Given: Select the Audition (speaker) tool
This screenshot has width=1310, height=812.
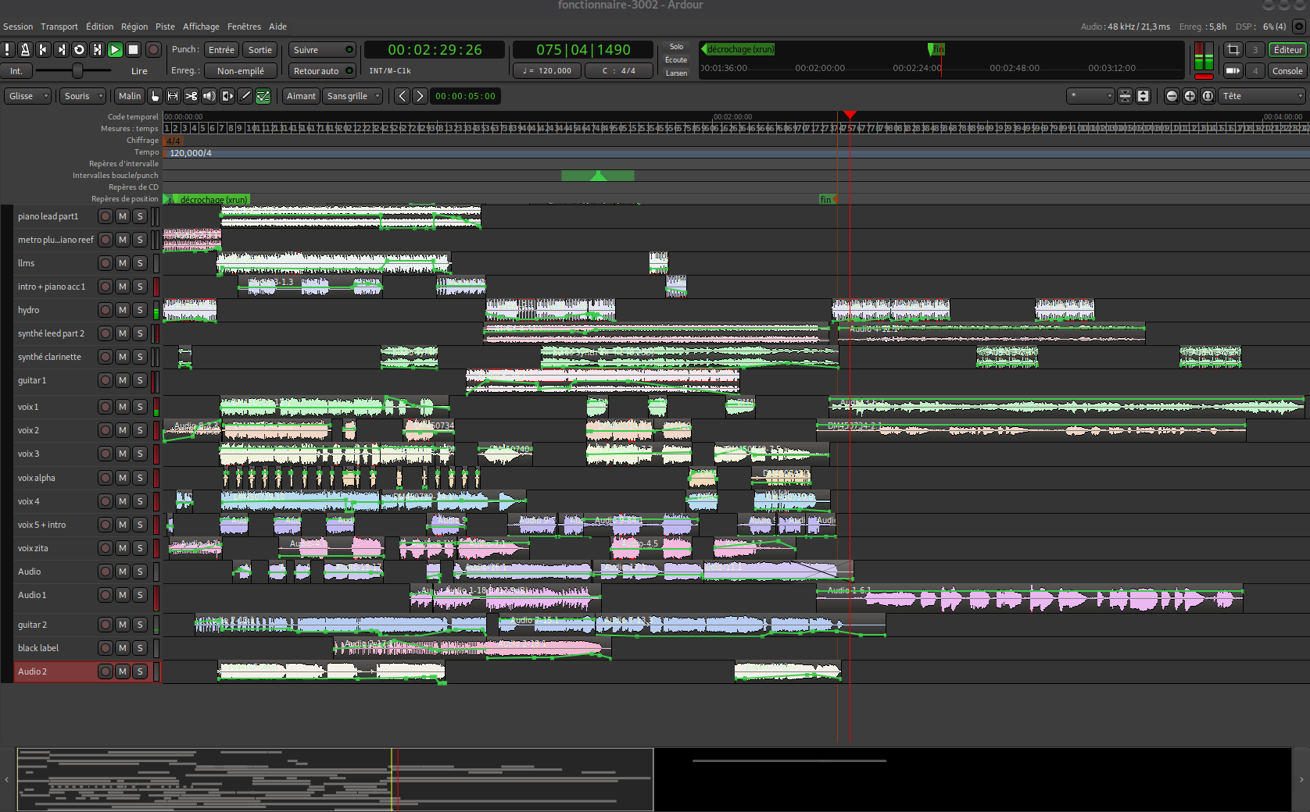Looking at the screenshot, I should click(209, 96).
